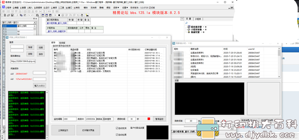Click the Find magnifier toolbar icon
This screenshot has width=299, height=140.
coord(38,15)
